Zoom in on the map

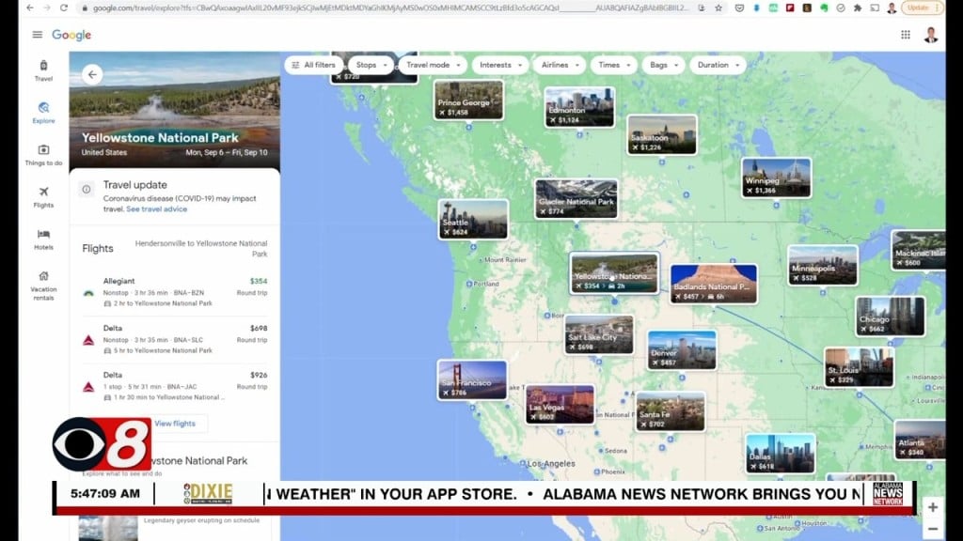click(932, 507)
